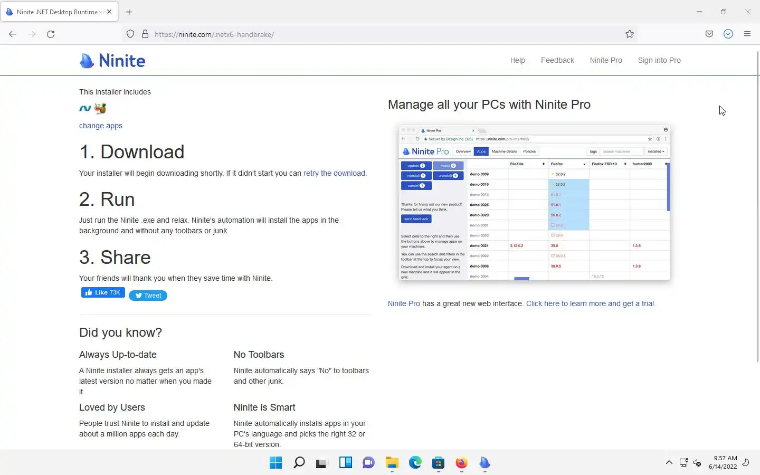The height and width of the screenshot is (475, 760).
Task: Open the volume tray icon
Action: (x=697, y=463)
